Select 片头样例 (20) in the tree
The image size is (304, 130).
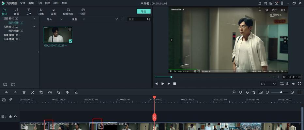pos(11,39)
